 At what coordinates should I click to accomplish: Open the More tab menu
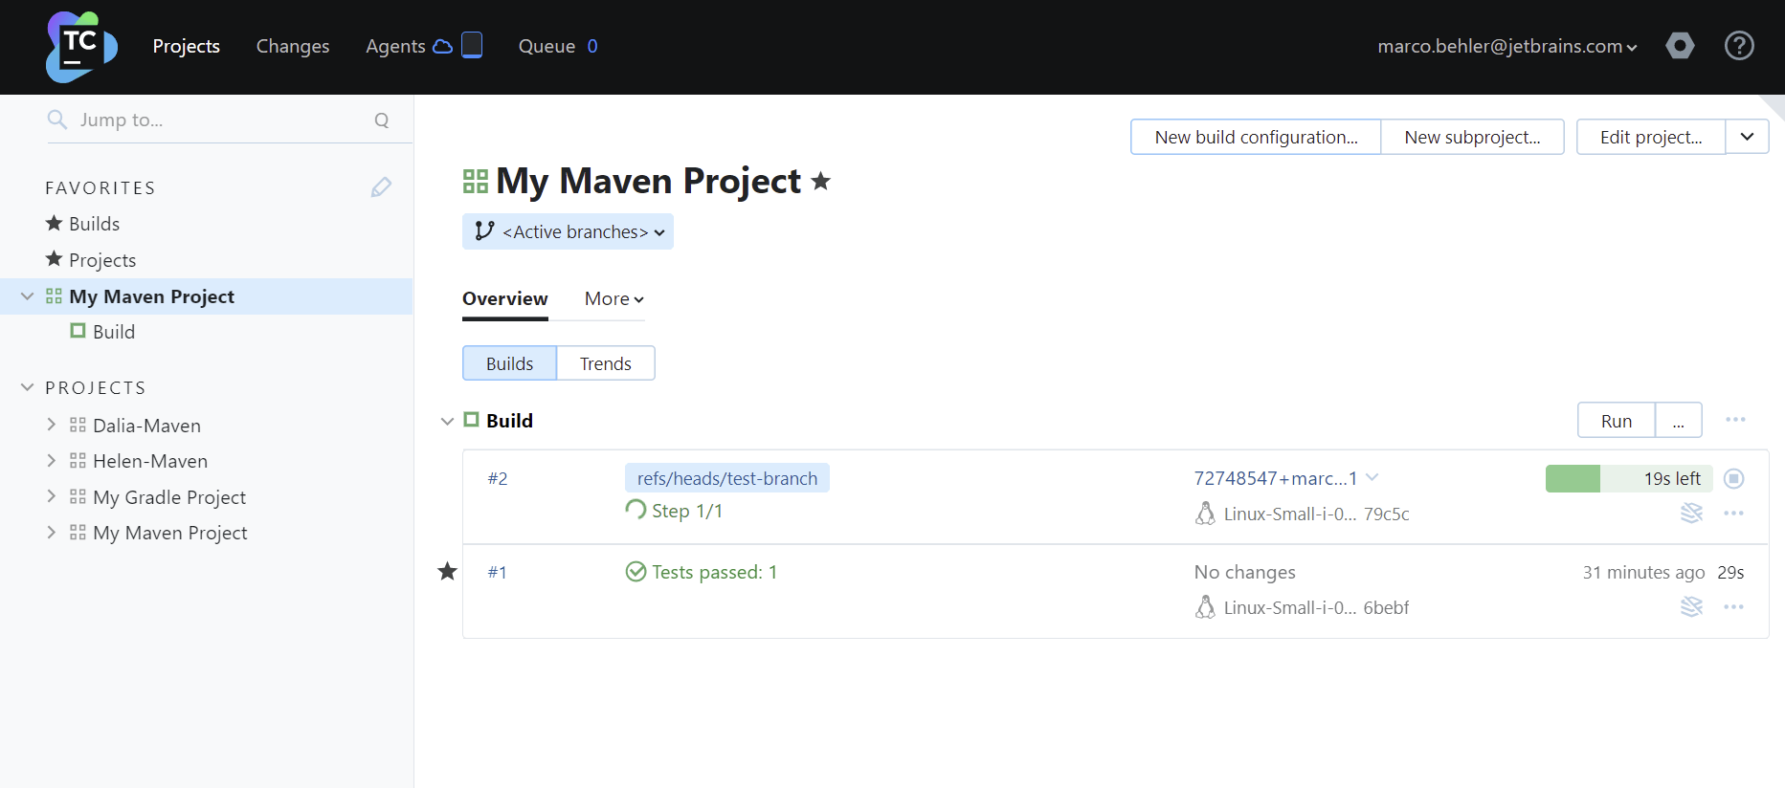(614, 299)
